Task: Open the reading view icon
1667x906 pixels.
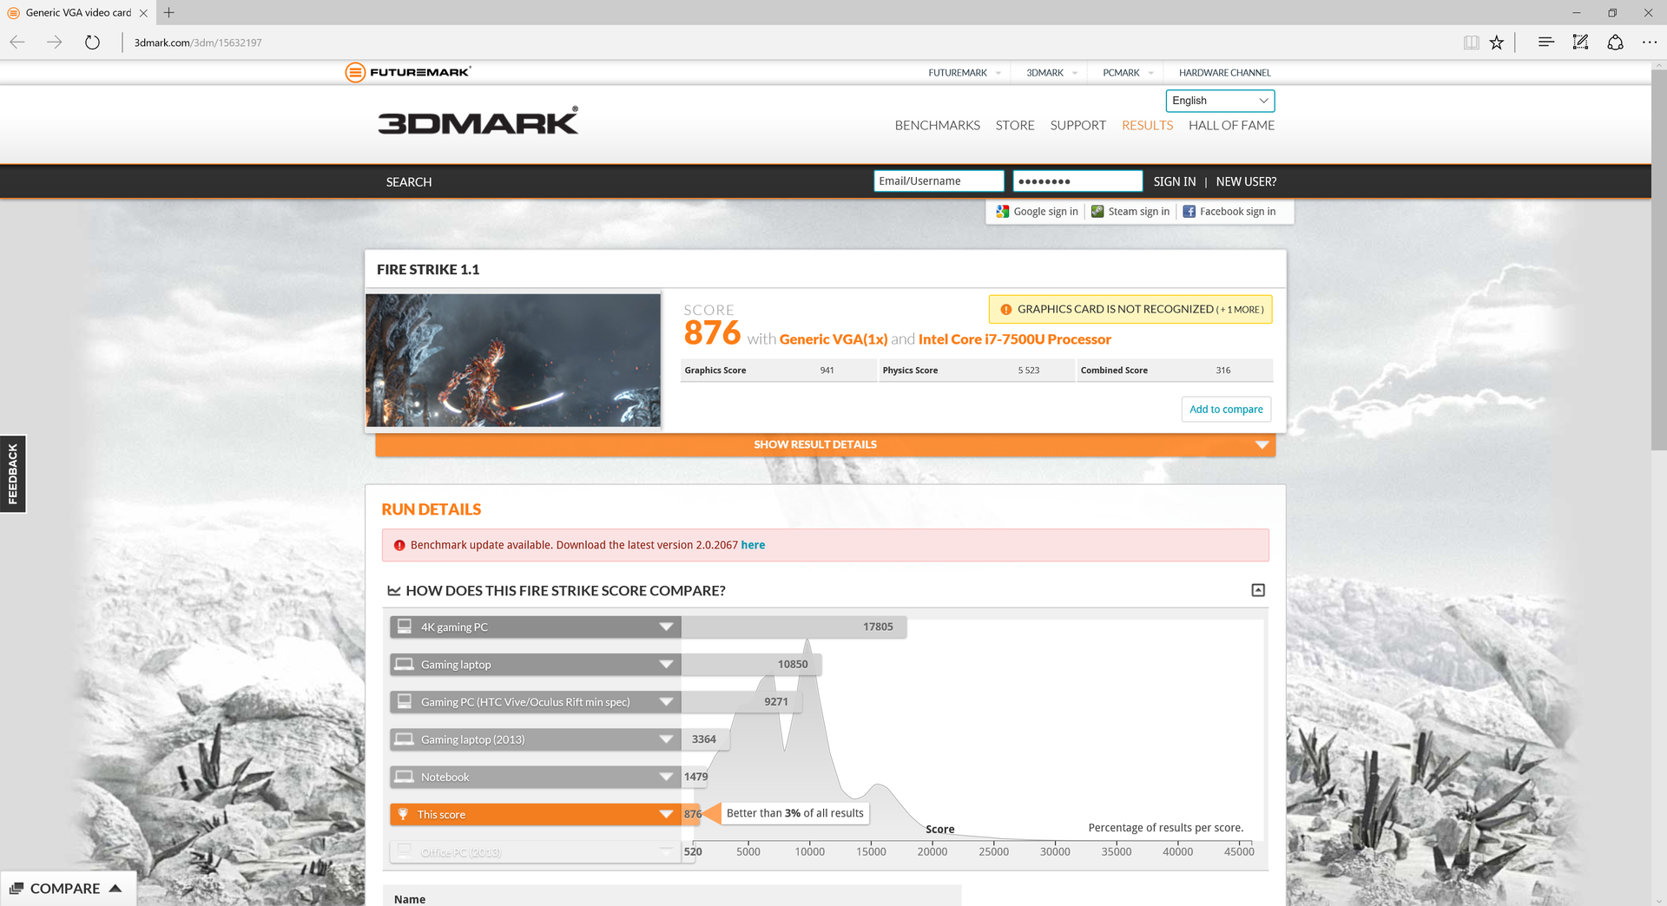Action: coord(1471,42)
